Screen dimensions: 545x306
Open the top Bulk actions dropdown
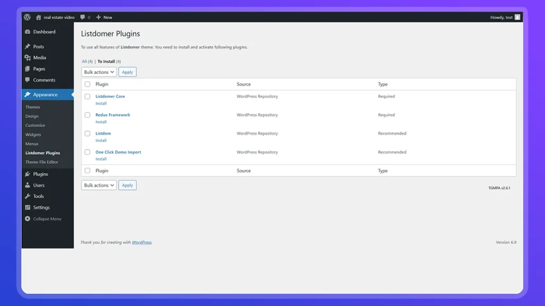pyautogui.click(x=98, y=72)
